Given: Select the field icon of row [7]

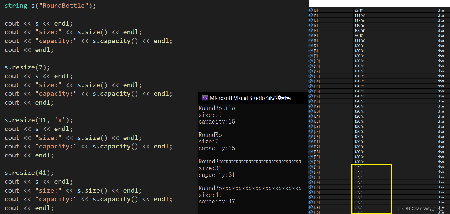Looking at the screenshot, I should [x=311, y=46].
